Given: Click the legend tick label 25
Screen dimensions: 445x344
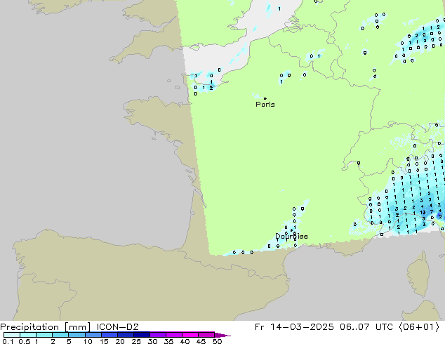Looking at the screenshot, I should pos(133,341).
